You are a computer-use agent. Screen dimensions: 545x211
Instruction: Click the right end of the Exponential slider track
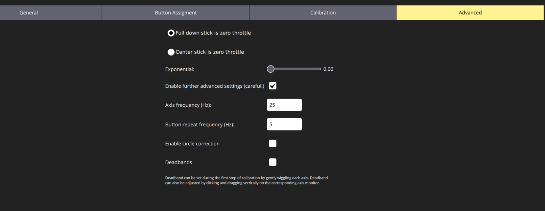pyautogui.click(x=319, y=69)
